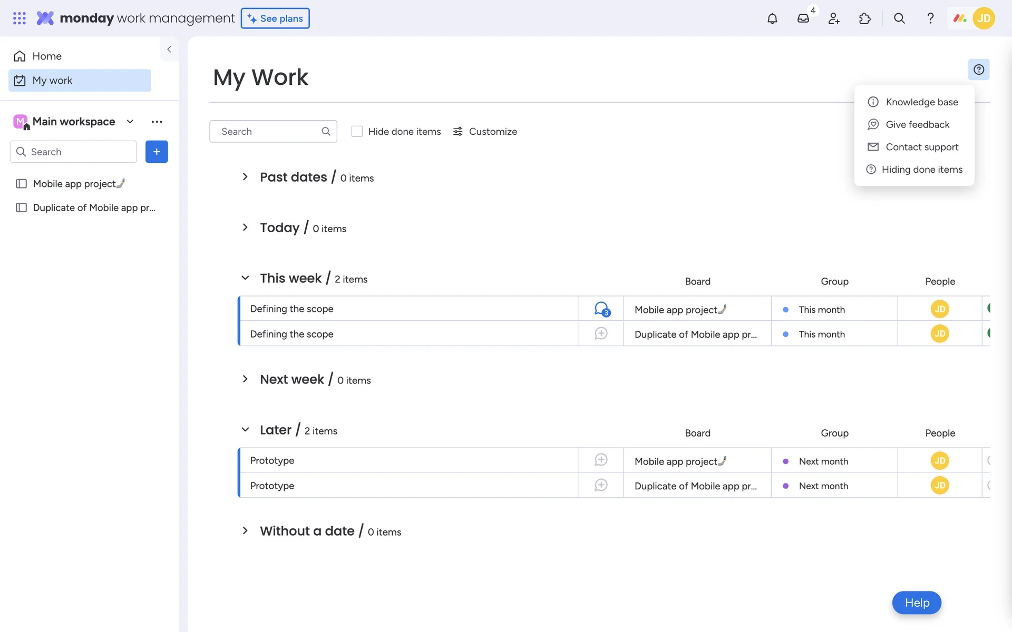Expand the Past dates section
This screenshot has width=1012, height=632.
[x=245, y=177]
